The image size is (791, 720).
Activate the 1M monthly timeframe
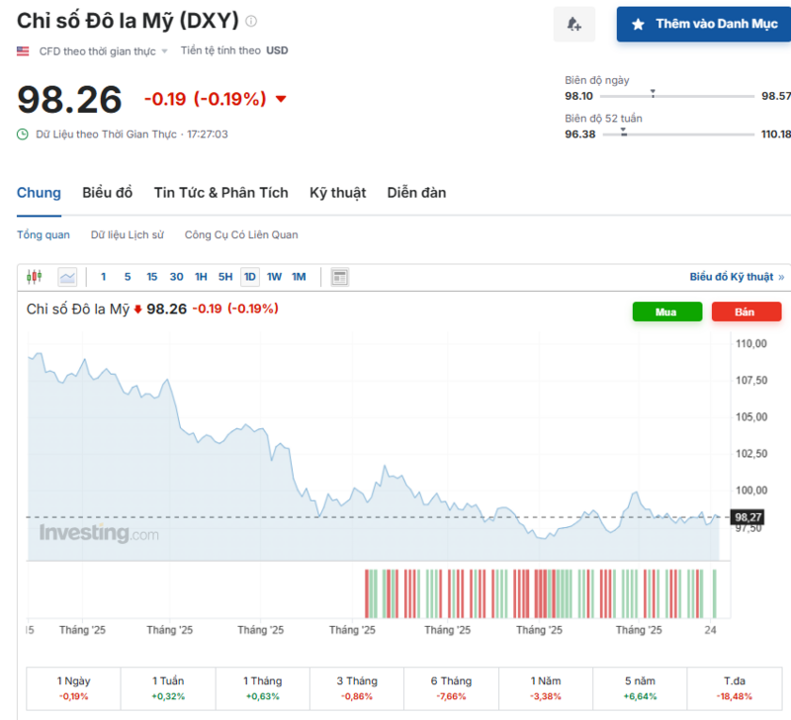[299, 277]
